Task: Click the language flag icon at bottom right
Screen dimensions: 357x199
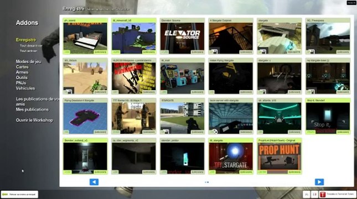Action: [314, 195]
